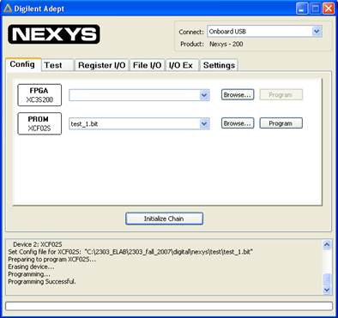The height and width of the screenshot is (318, 338).
Task: Open the FPGA file dropdown arrow
Action: click(x=204, y=95)
